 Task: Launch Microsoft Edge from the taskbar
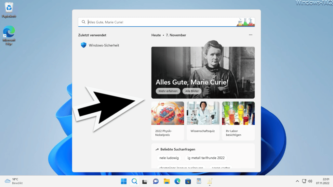pyautogui.click(x=177, y=181)
